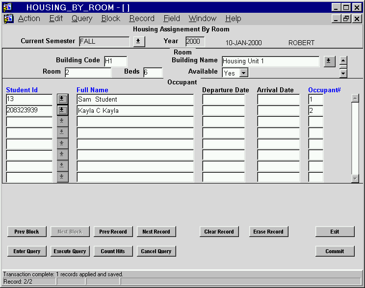
Task: Click Room block scrollbar down arrow
Action: [343, 74]
